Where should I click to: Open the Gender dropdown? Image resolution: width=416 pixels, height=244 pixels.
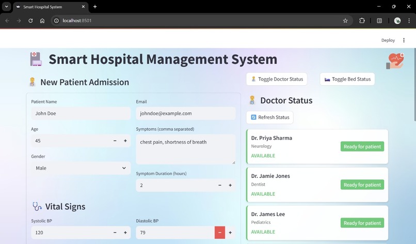[x=81, y=168]
